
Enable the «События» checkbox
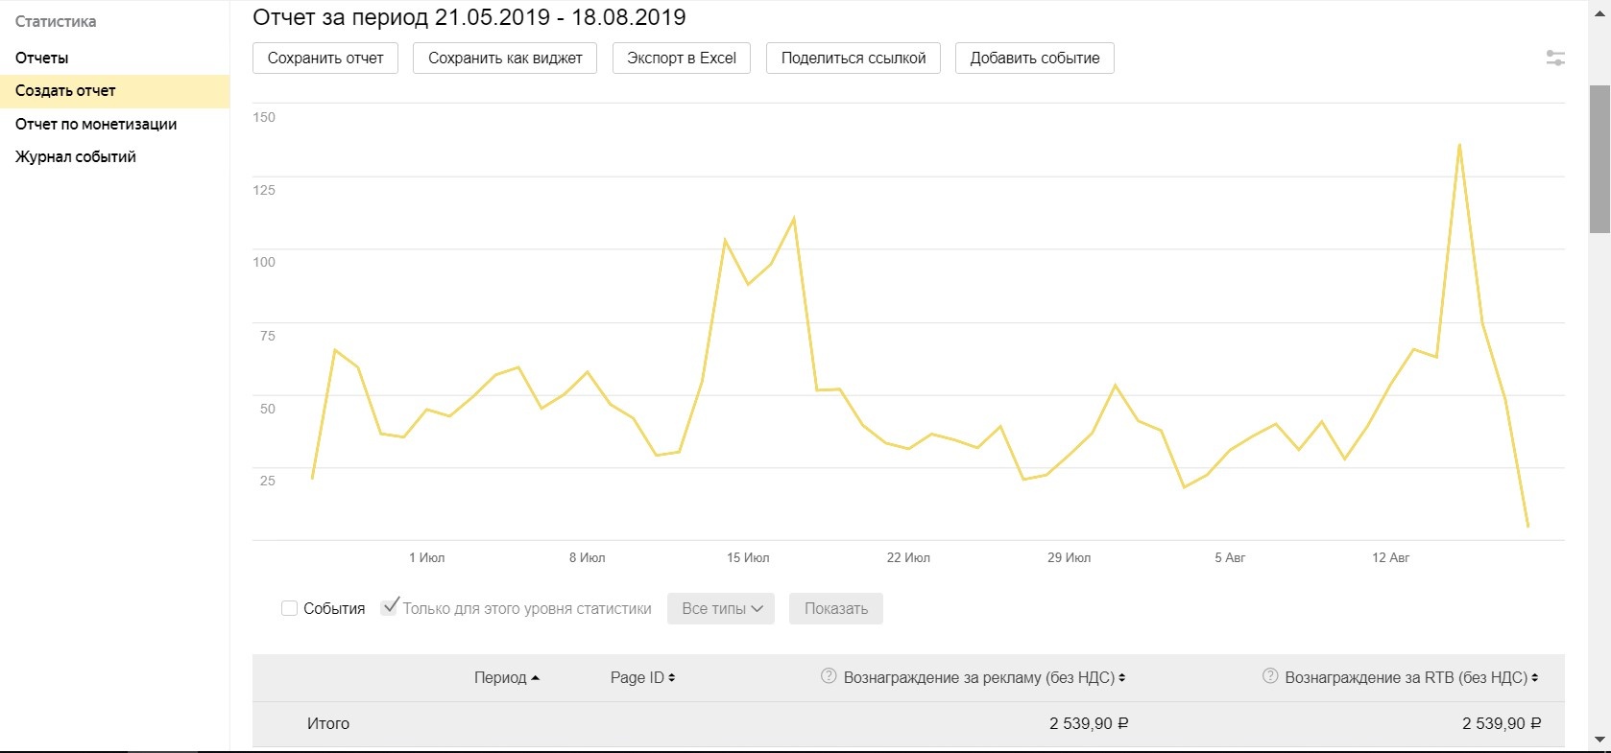(289, 608)
